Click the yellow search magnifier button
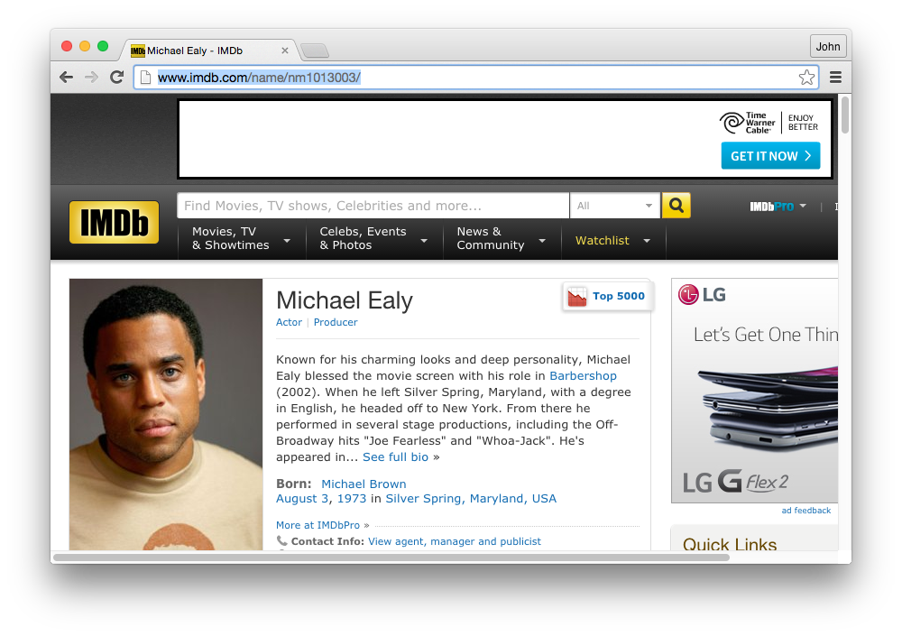Viewport: 902px width, 636px height. pos(676,206)
